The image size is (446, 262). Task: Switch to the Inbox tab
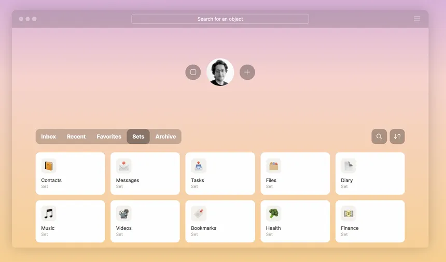pyautogui.click(x=48, y=137)
